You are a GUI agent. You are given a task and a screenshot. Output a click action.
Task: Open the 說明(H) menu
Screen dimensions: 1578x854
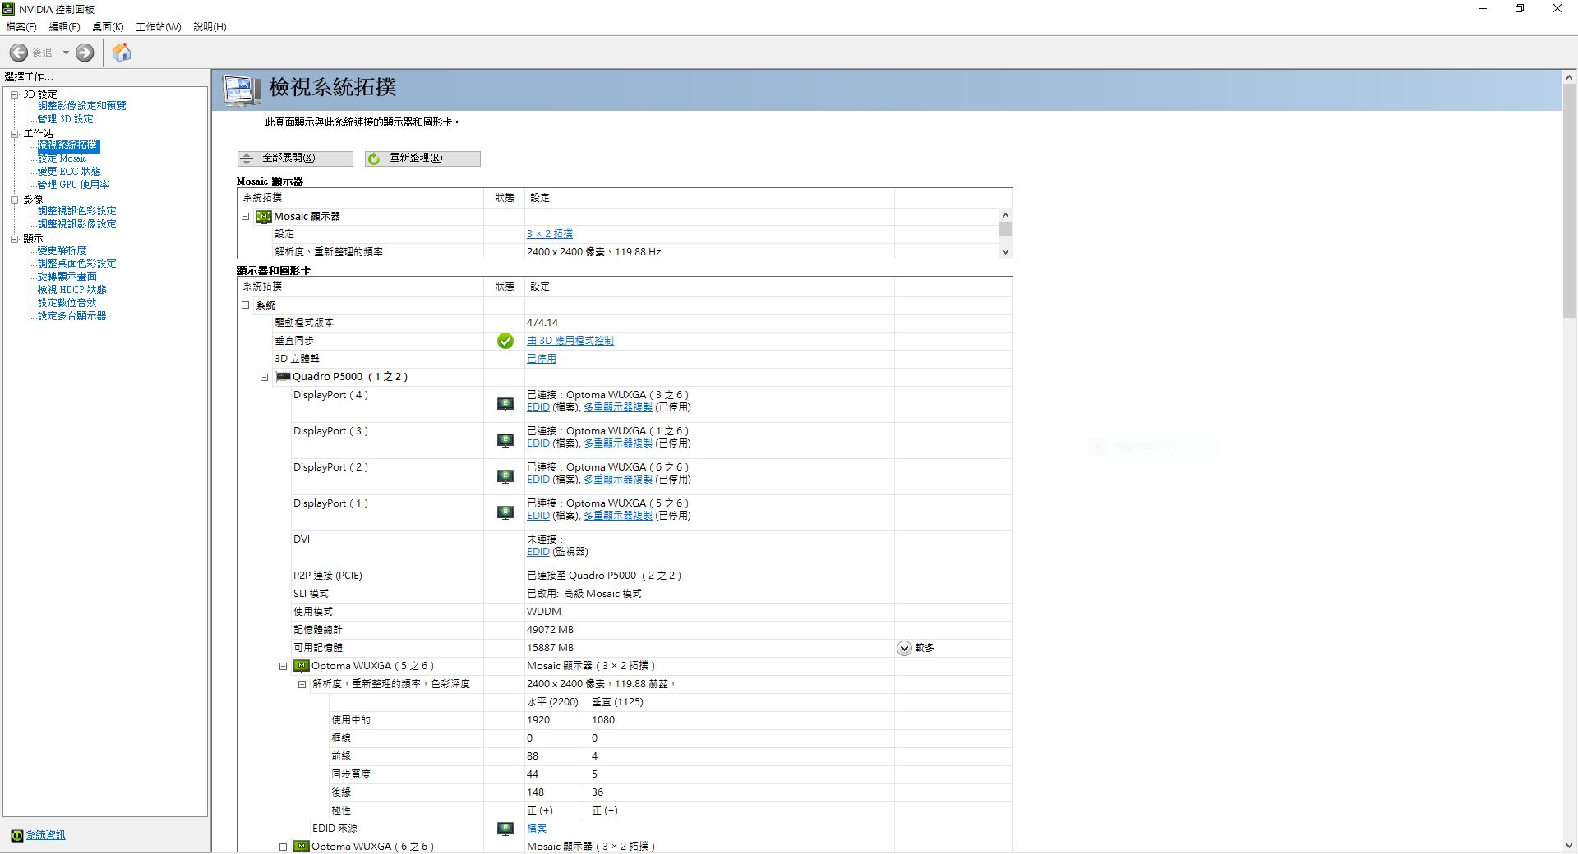[210, 27]
